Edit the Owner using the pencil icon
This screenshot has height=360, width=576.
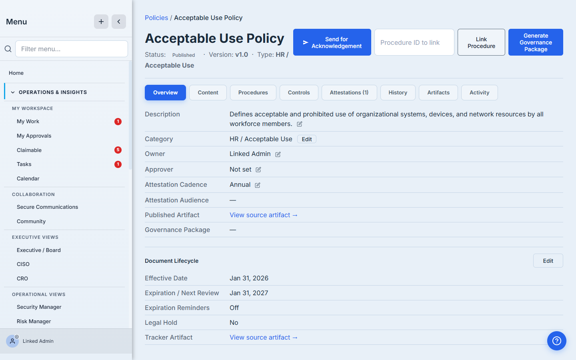click(x=278, y=154)
